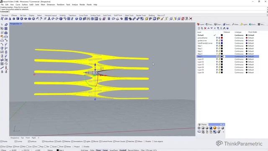Toggle Grid Snap in status bar
Viewport: 268px width, 151px height.
point(84,150)
